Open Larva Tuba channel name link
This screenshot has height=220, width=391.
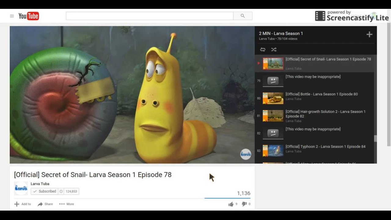40,184
